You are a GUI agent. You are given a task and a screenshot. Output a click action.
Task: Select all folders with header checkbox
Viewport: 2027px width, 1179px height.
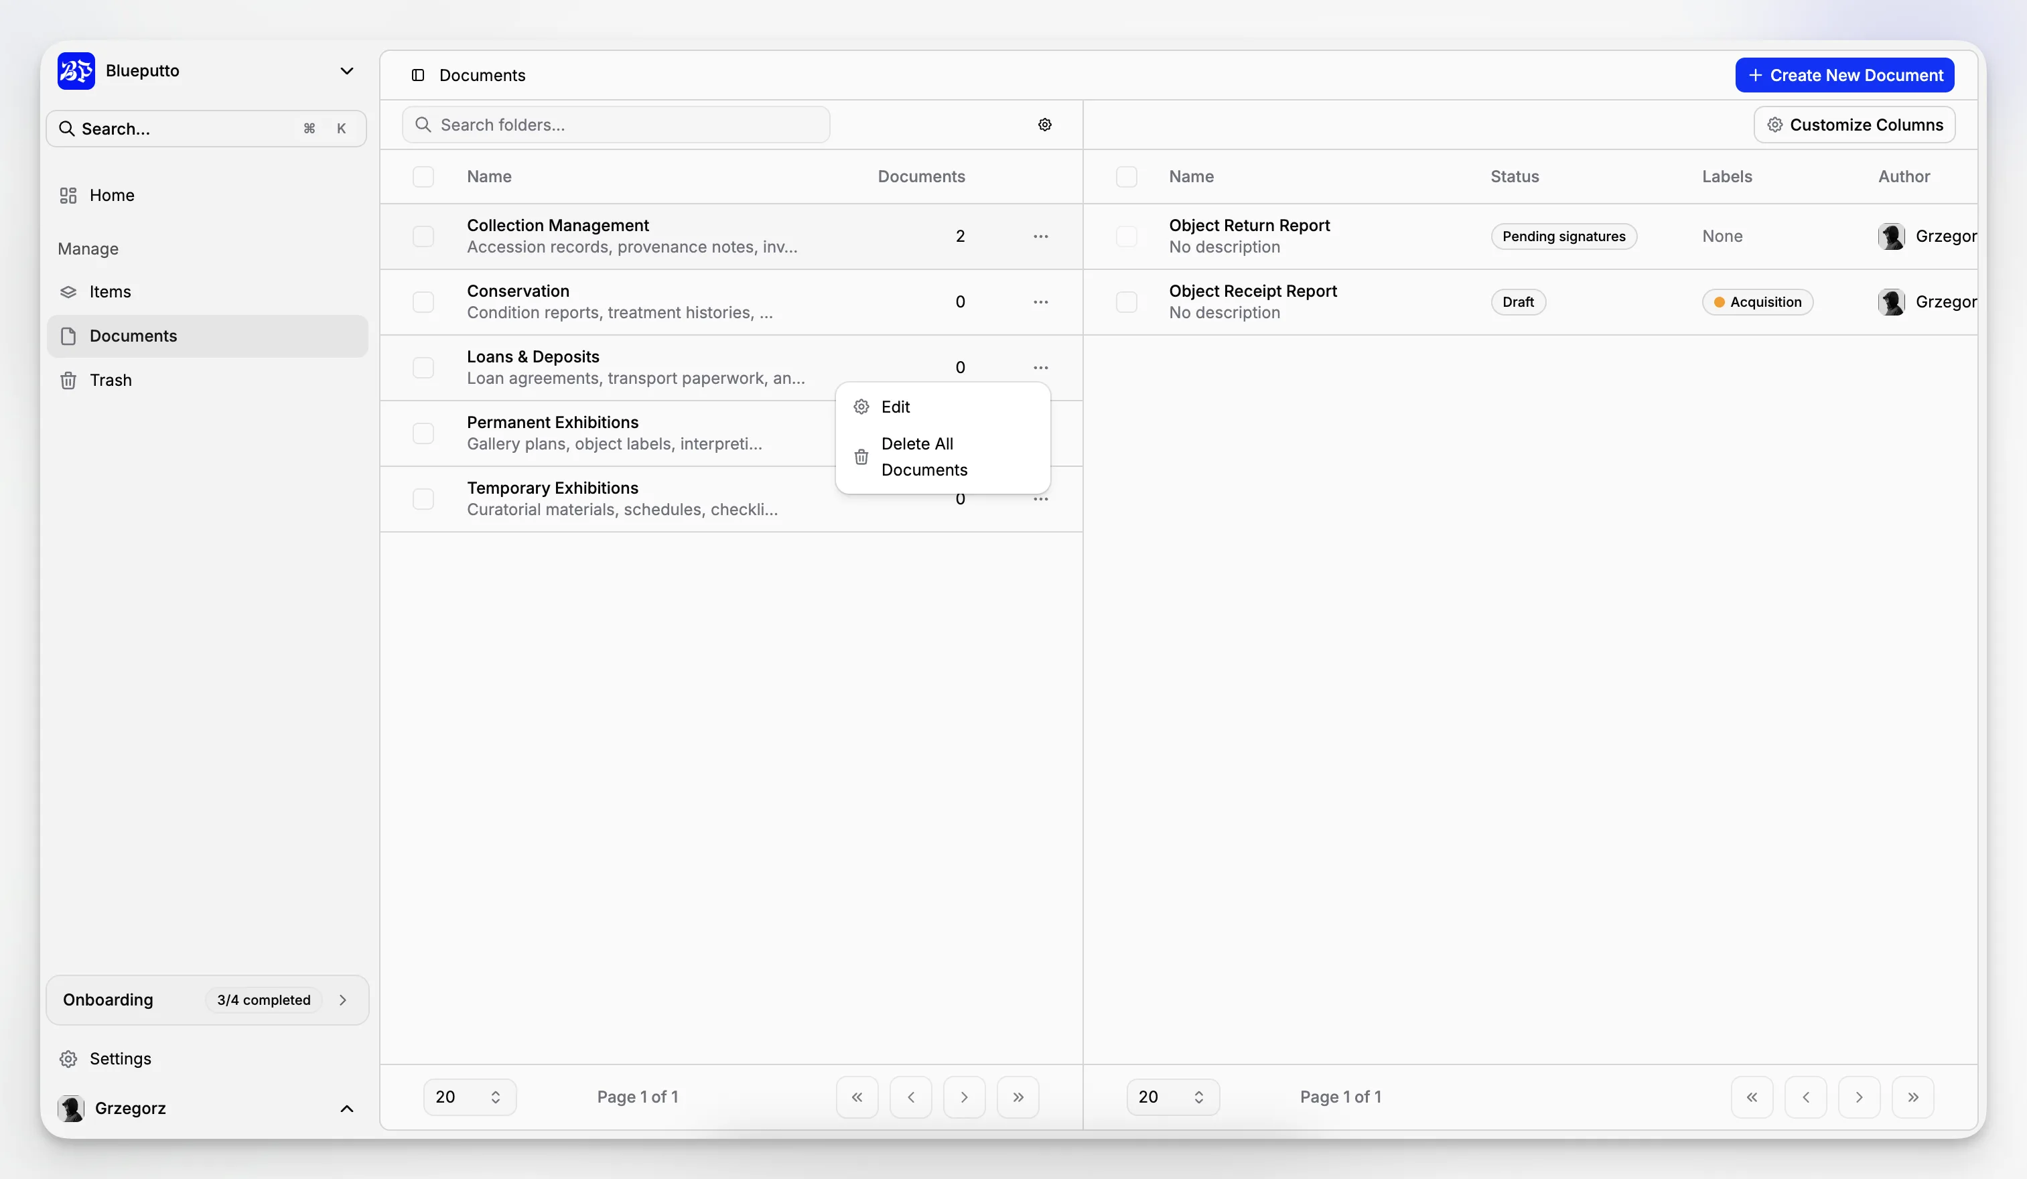[423, 176]
